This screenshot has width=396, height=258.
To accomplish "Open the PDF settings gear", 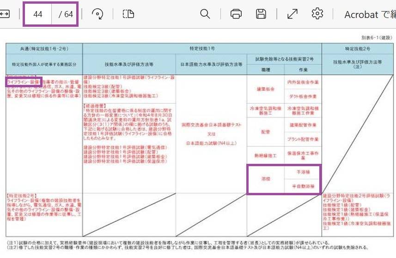I will (x=317, y=14).
